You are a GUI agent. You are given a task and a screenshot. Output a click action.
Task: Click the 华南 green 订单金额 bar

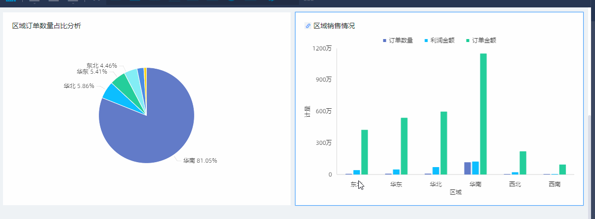click(x=483, y=114)
